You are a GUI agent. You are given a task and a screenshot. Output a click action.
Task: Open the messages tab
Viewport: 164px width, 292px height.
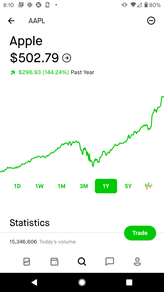[109, 261]
